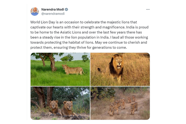Click the @narendramodi handle
The image size is (186, 124).
tap(53, 14)
